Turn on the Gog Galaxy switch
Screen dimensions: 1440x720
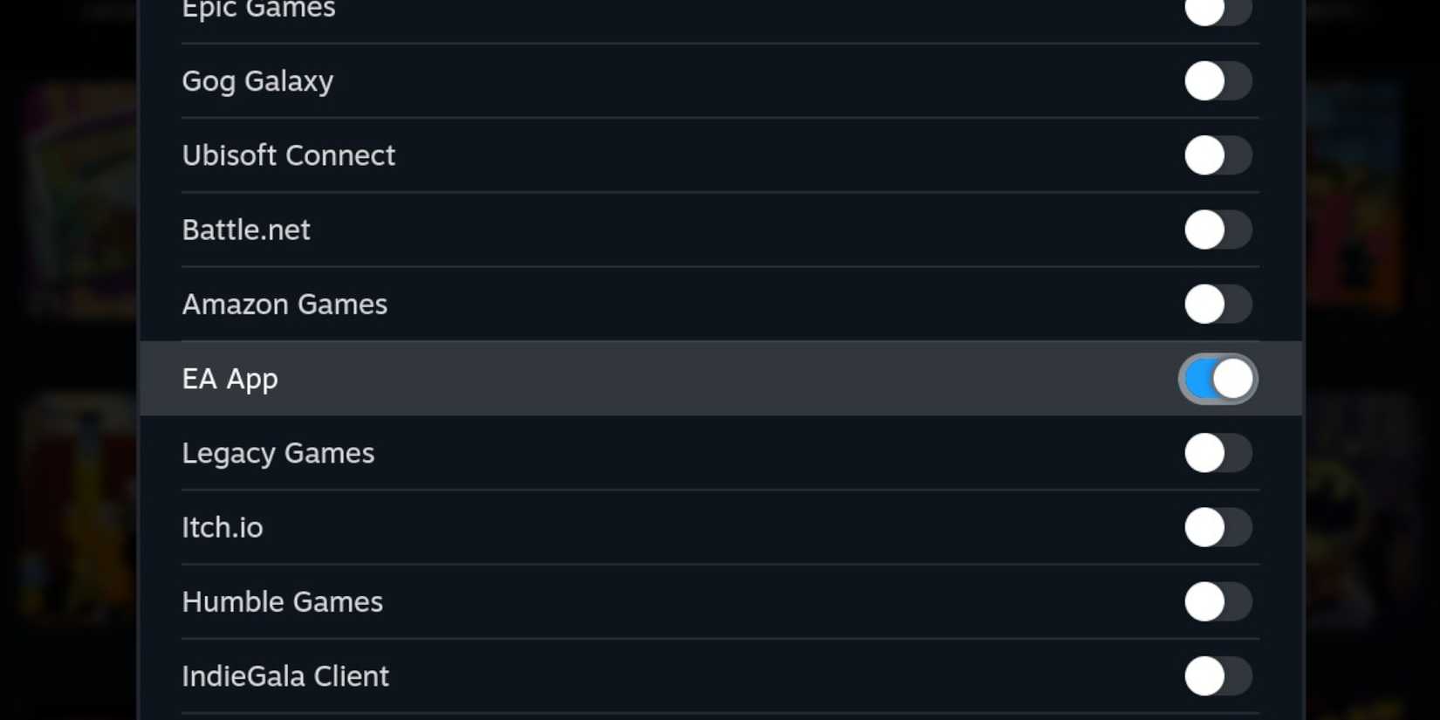(x=1218, y=81)
